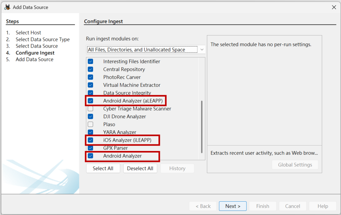Viewport: 341px width, 215px height.
Task: Open the History button
Action: click(177, 169)
